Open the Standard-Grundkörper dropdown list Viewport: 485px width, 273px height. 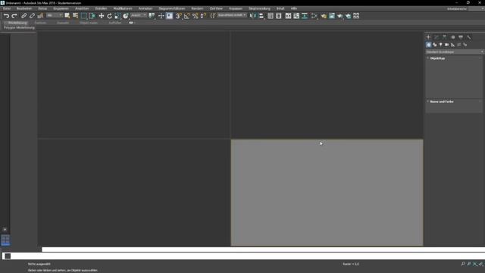coord(455,52)
